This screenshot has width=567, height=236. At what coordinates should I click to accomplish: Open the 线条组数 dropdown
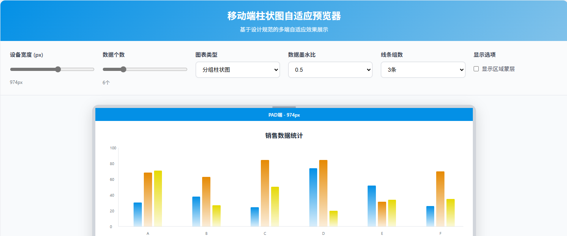[x=423, y=70]
